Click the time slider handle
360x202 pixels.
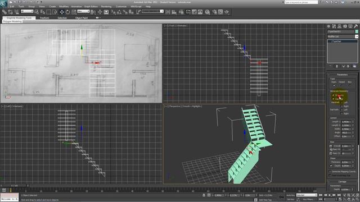[x=14, y=186]
